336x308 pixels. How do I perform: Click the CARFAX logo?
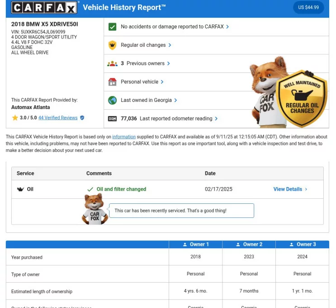click(x=44, y=8)
